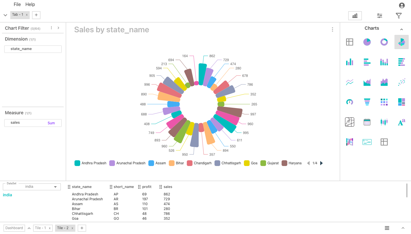Open the Chart Filter three-dots menu
This screenshot has width=411, height=234.
[51, 28]
